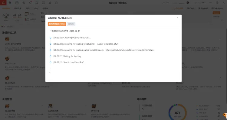Expand the 解码 dropdown in the ribbon
Screen dimensions: 227x120
pos(44,13)
